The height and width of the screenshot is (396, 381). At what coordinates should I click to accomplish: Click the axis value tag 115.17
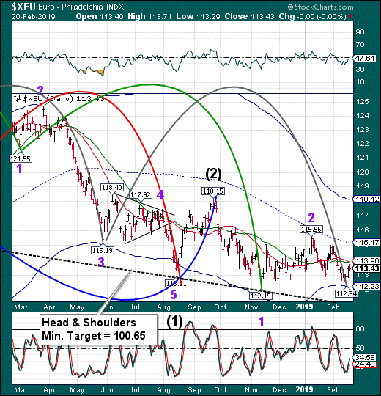pos(366,243)
